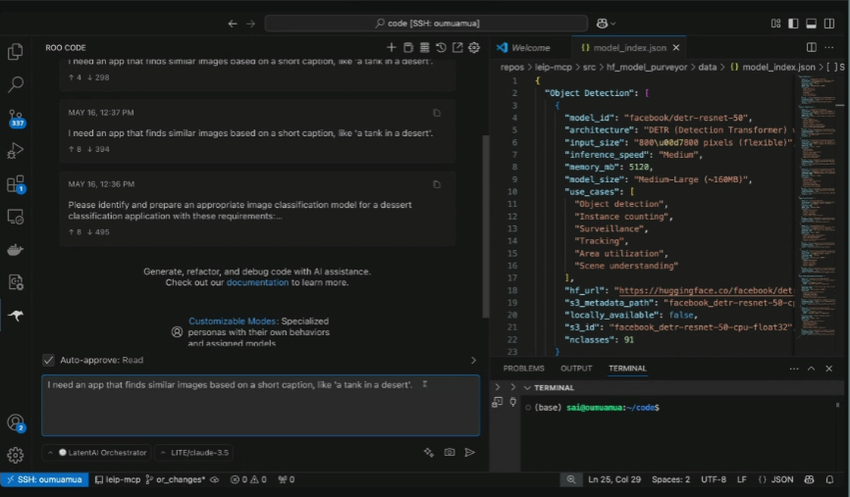Image resolution: width=850 pixels, height=497 pixels.
Task: Open the Run and Debug view
Action: [15, 151]
